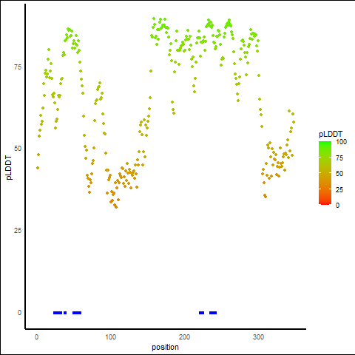The image size is (355, 355).
Task: Click the x-axis tick label 0
Action: [x=36, y=337]
